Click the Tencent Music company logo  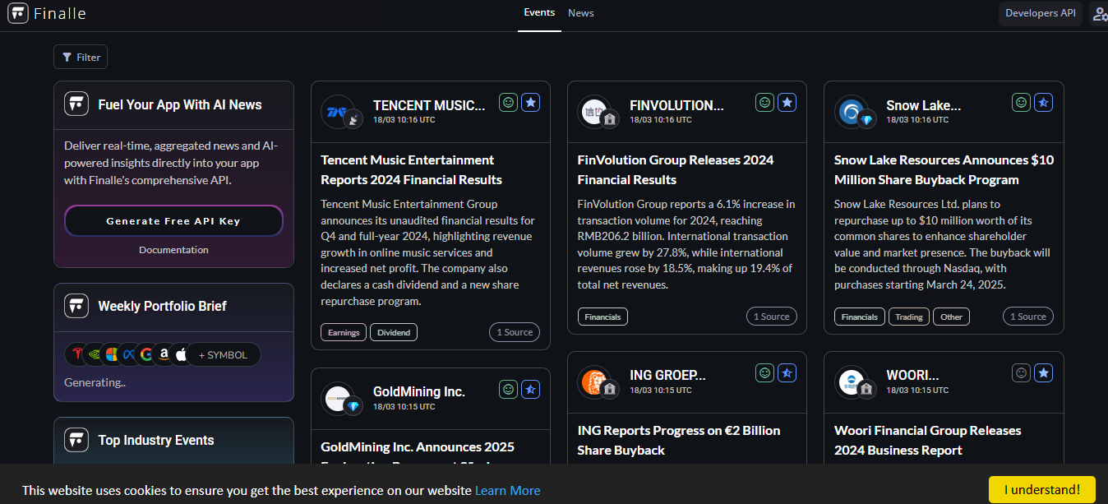337,112
